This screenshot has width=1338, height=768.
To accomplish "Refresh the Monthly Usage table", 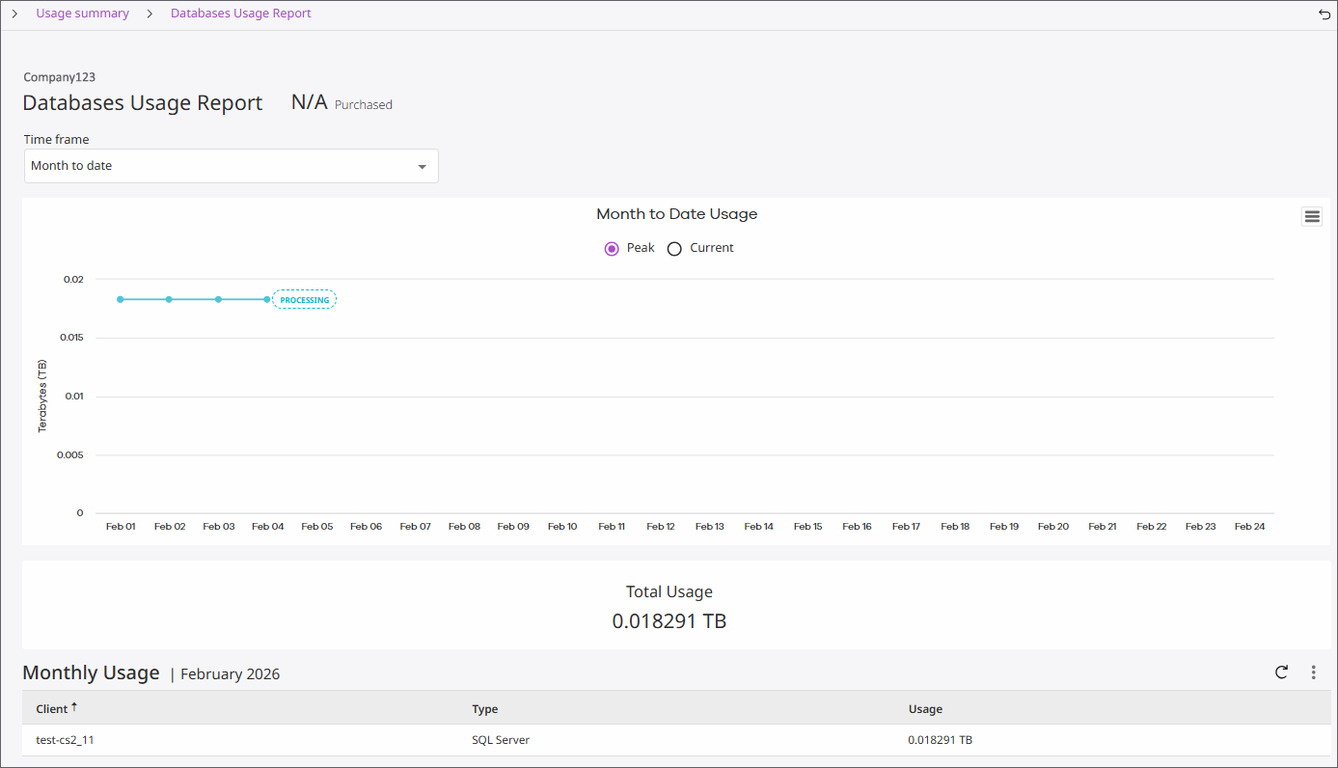I will coord(1281,672).
